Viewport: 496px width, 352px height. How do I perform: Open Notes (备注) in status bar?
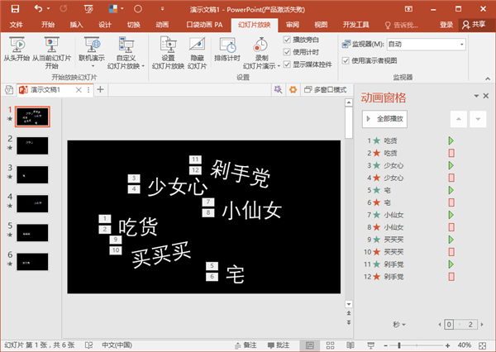pyautogui.click(x=246, y=345)
